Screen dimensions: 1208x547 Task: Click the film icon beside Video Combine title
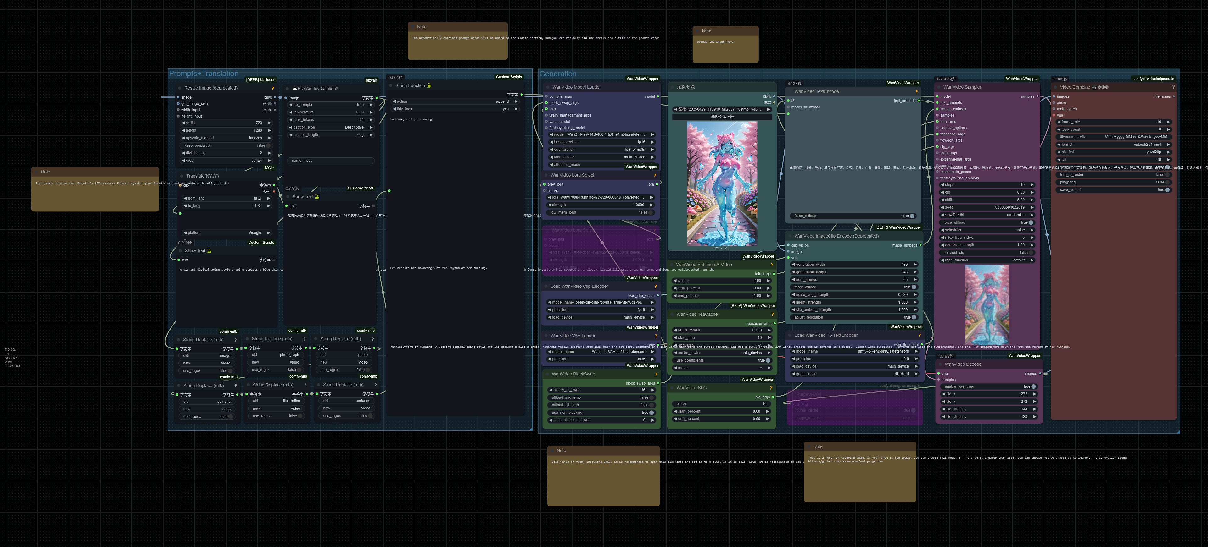coord(1094,87)
